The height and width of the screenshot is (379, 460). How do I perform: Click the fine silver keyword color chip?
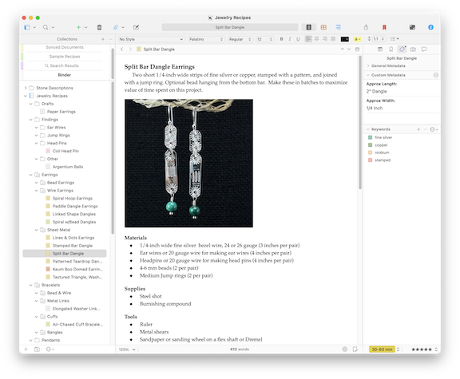point(370,137)
